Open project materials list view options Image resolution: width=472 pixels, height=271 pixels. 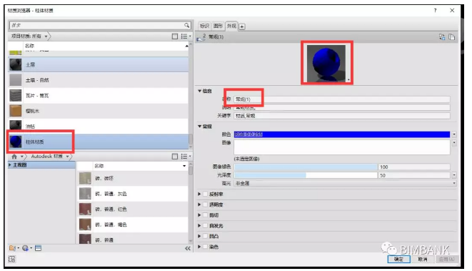(x=186, y=36)
